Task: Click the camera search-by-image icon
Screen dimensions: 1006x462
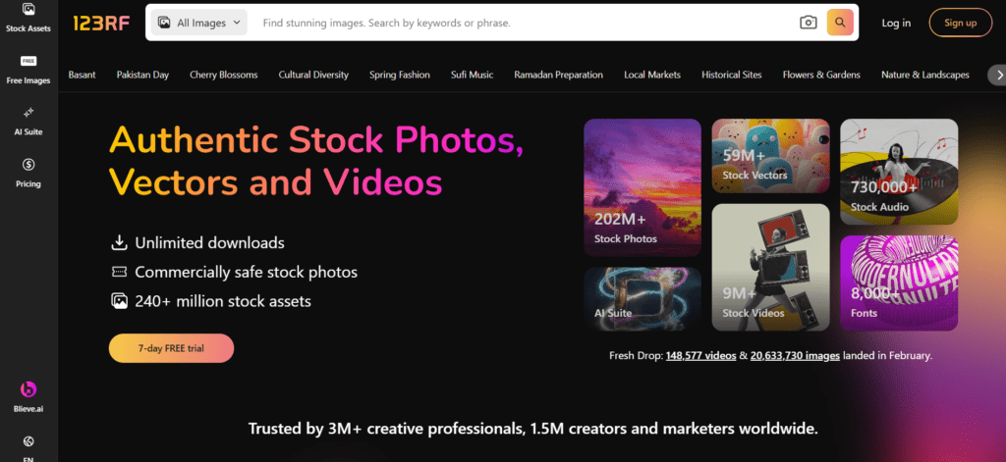Action: pyautogui.click(x=808, y=23)
